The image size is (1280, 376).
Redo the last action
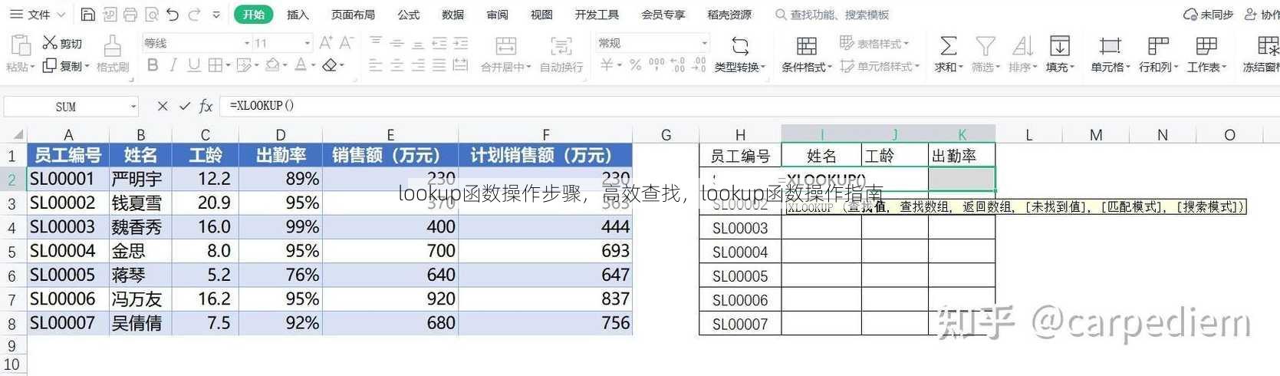195,15
